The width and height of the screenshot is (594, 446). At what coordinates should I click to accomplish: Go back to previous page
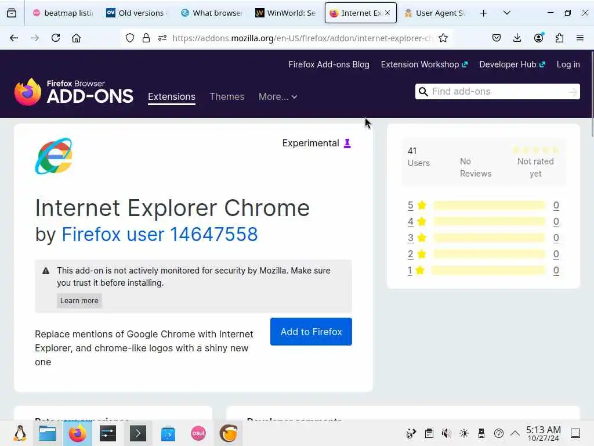pos(14,38)
